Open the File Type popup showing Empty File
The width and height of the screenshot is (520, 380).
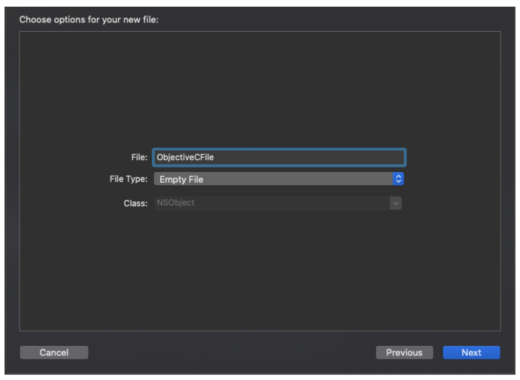coord(278,179)
